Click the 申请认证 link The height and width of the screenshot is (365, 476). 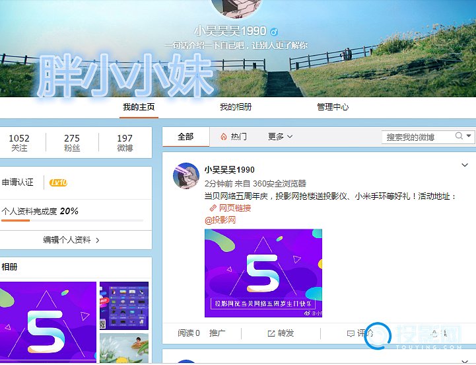tap(18, 182)
